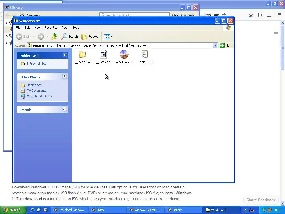Switch to Mypal taskbar button
This screenshot has width=285, height=214.
pos(107,210)
